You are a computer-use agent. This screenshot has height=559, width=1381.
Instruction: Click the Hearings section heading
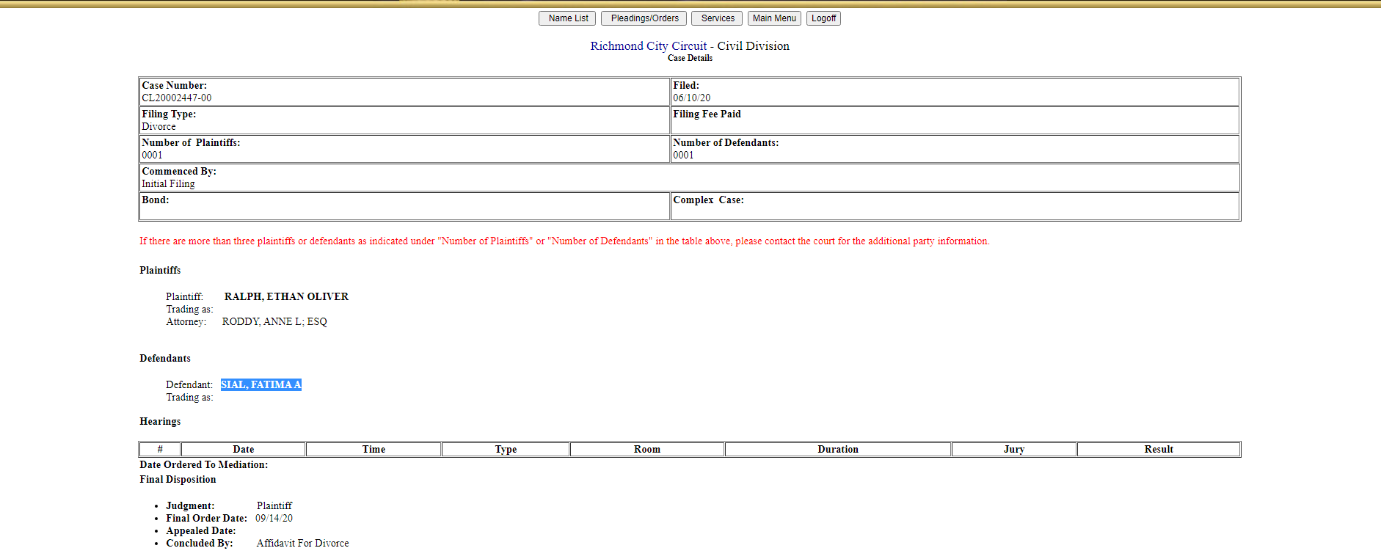point(160,421)
